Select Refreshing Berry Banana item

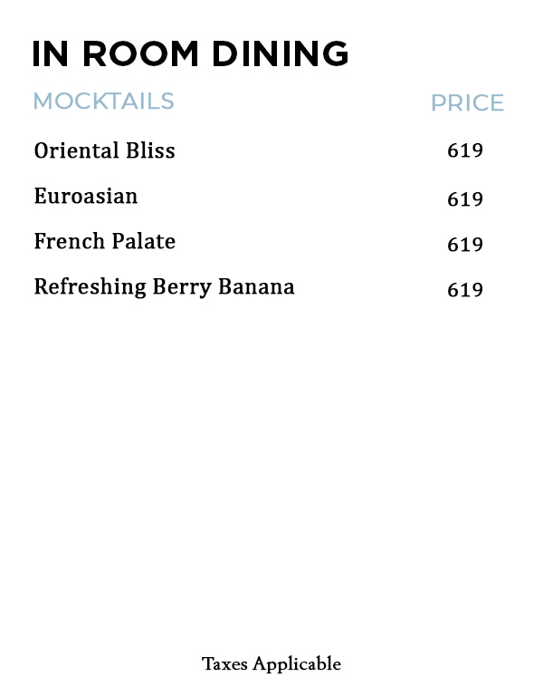[x=164, y=287]
